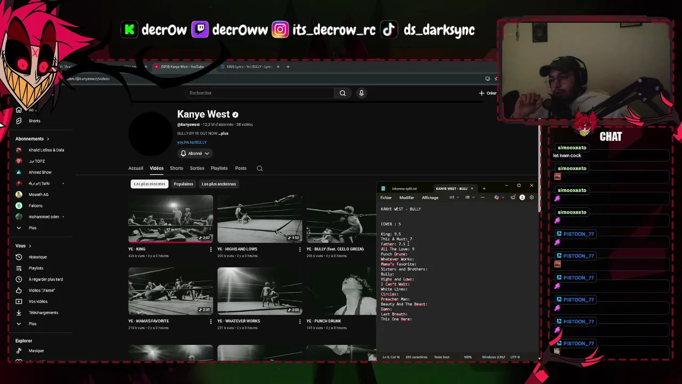Viewport: 682px width, 384px height.
Task: Open options menu for HIGHS AND LOWS video
Action: click(x=299, y=249)
